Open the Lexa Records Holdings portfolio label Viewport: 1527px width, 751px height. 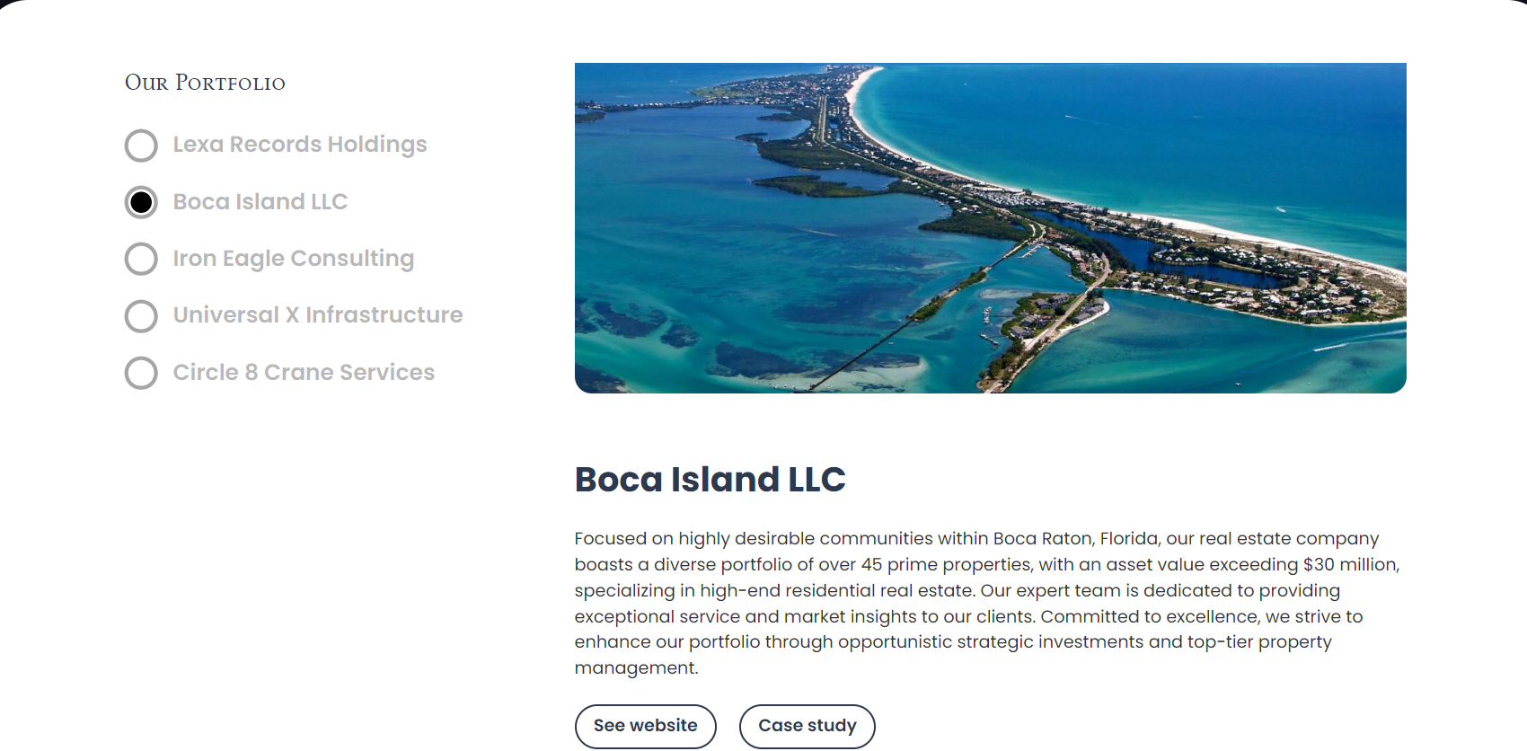[299, 145]
